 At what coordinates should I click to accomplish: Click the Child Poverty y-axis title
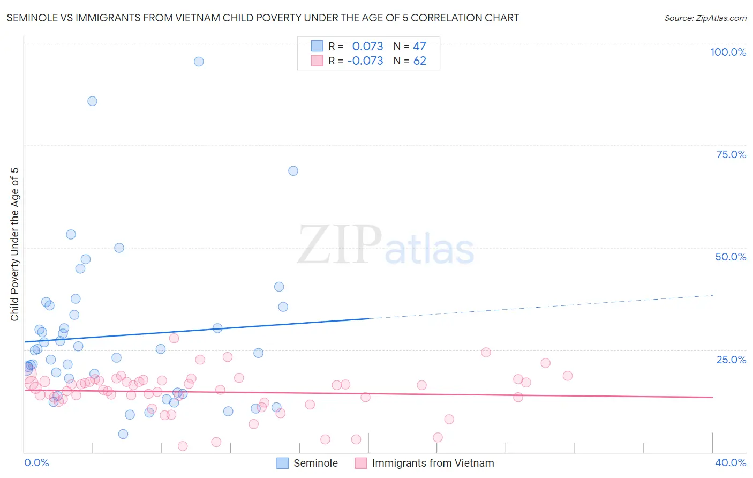[14, 244]
